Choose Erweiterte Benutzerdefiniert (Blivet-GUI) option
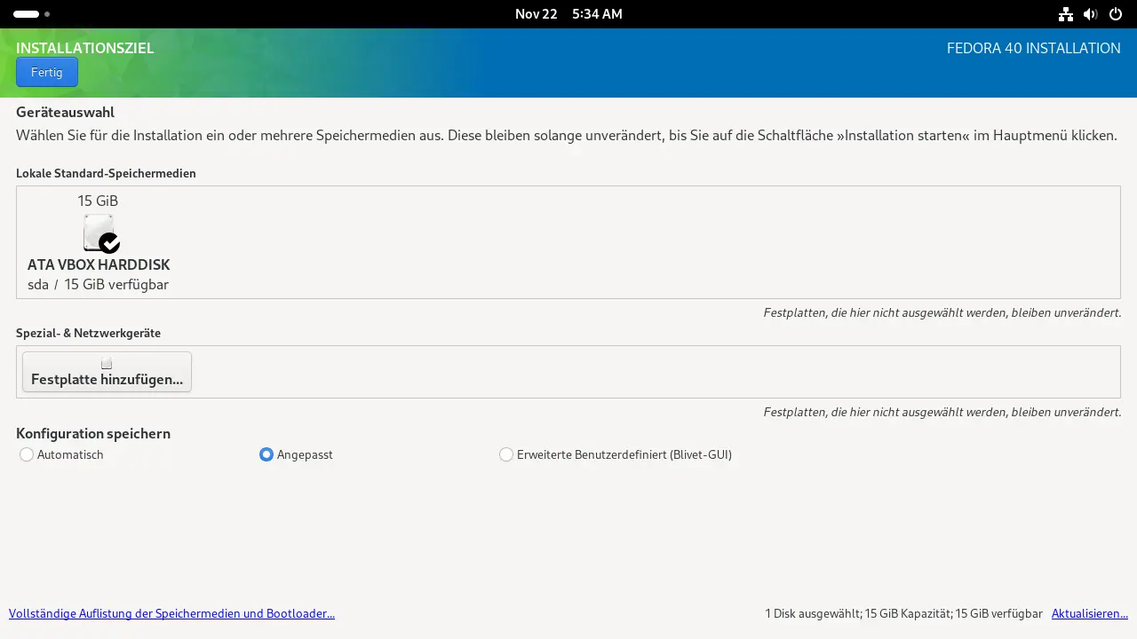Image resolution: width=1137 pixels, height=639 pixels. (x=506, y=454)
